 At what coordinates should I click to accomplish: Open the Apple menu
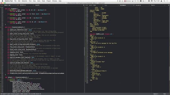[2, 1]
